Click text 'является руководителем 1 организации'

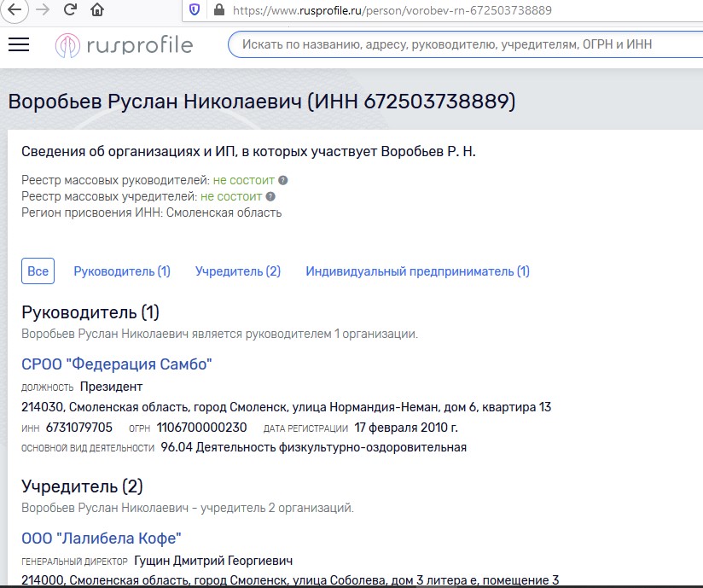click(305, 334)
